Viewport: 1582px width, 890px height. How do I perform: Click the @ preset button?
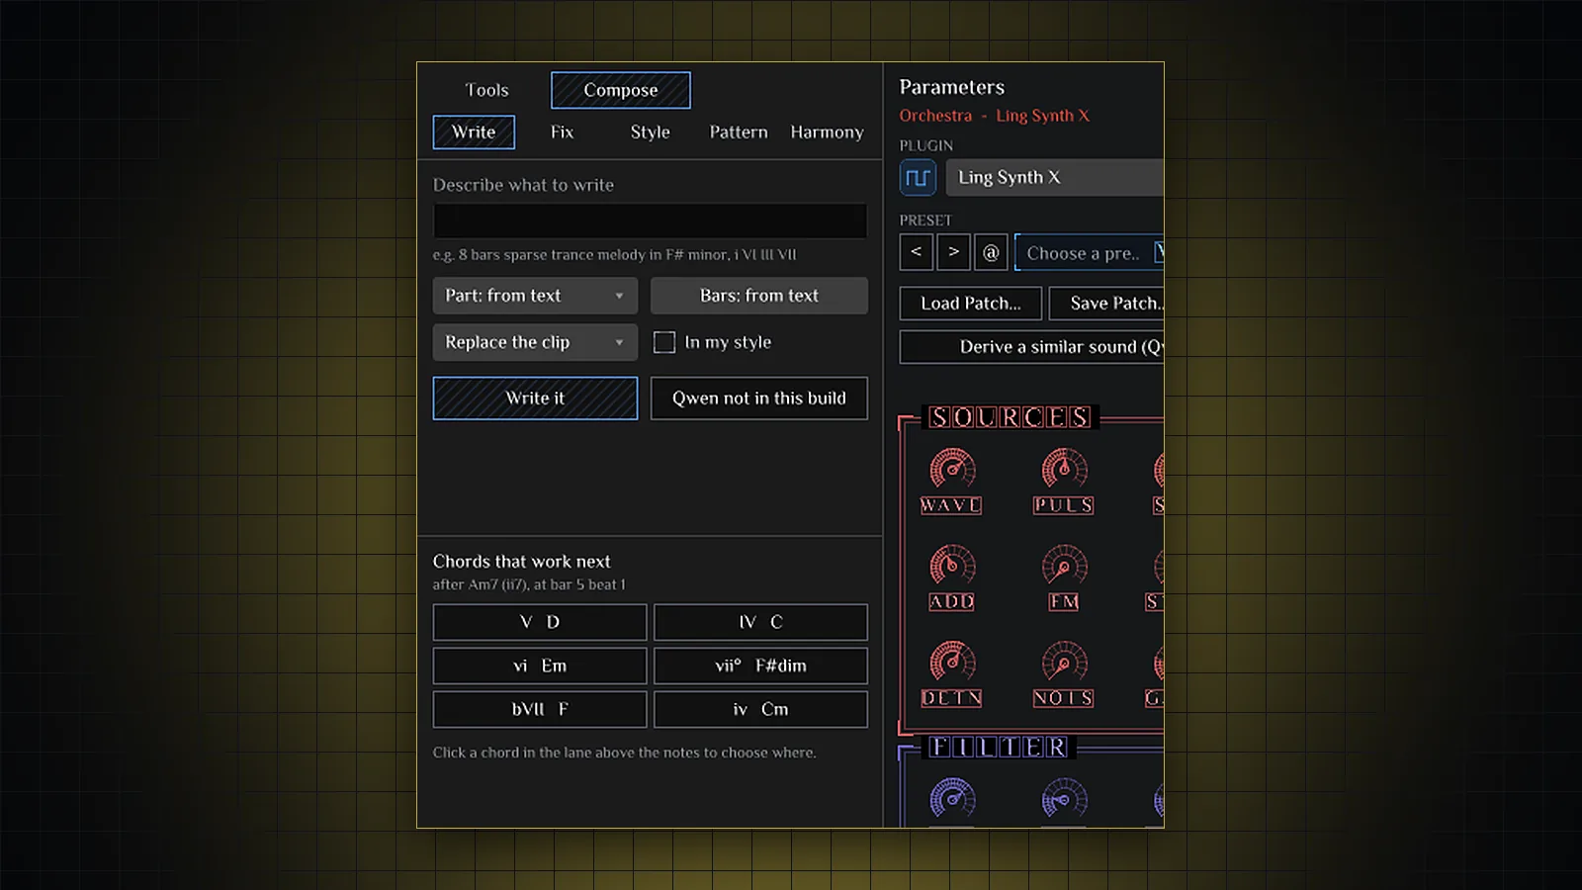(991, 252)
